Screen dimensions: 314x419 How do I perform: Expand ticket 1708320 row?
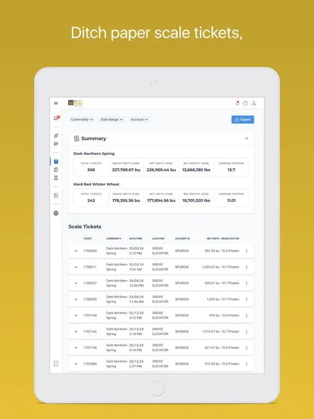click(76, 300)
